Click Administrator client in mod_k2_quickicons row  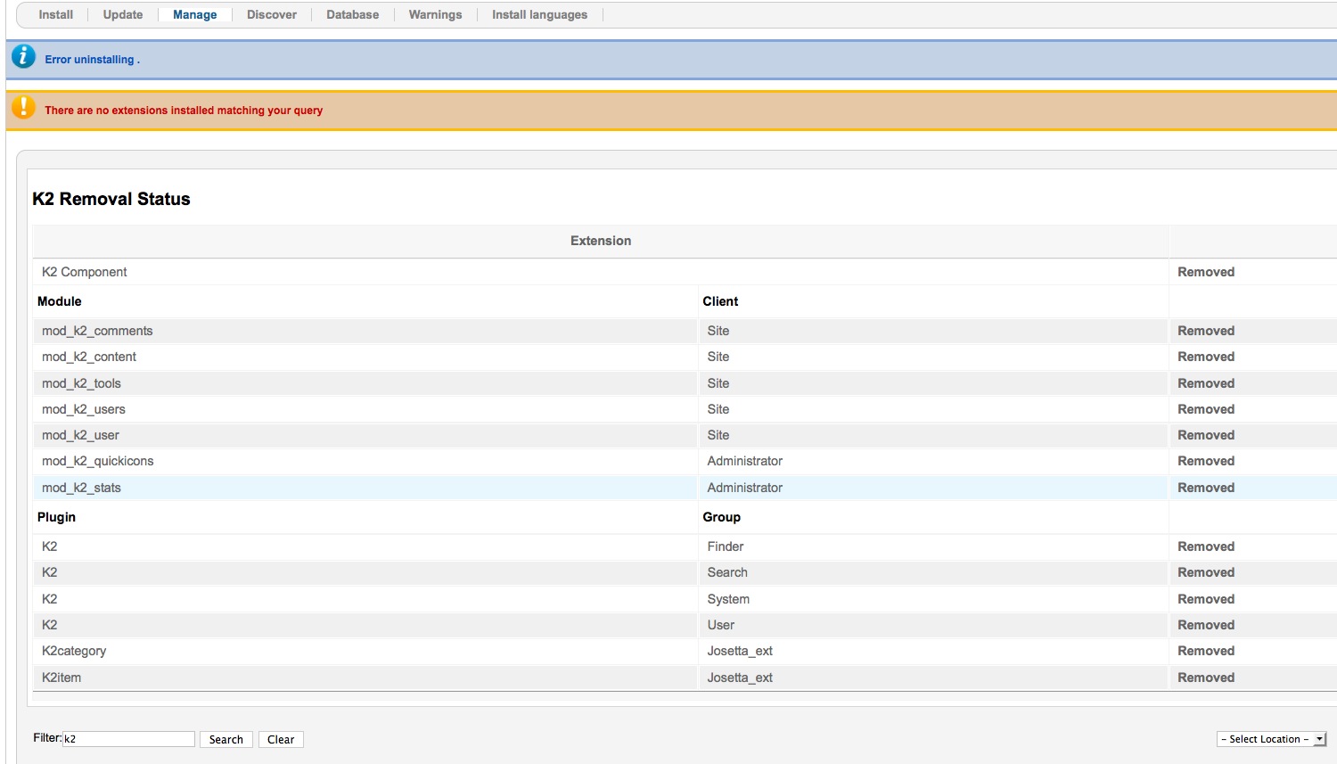click(745, 461)
